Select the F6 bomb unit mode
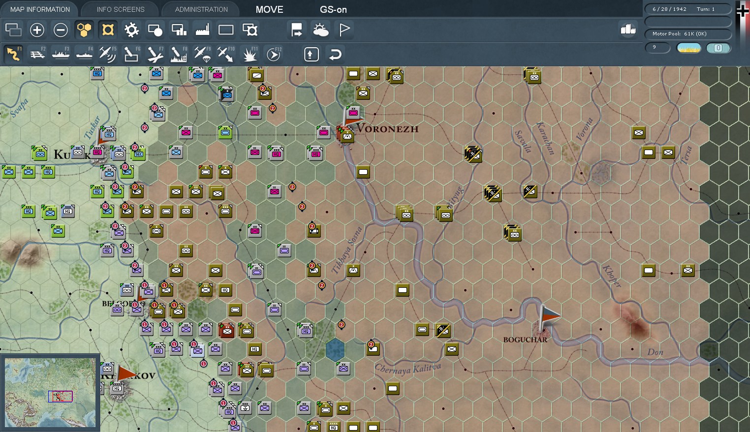Screen dimensions: 750x432 (x=131, y=54)
